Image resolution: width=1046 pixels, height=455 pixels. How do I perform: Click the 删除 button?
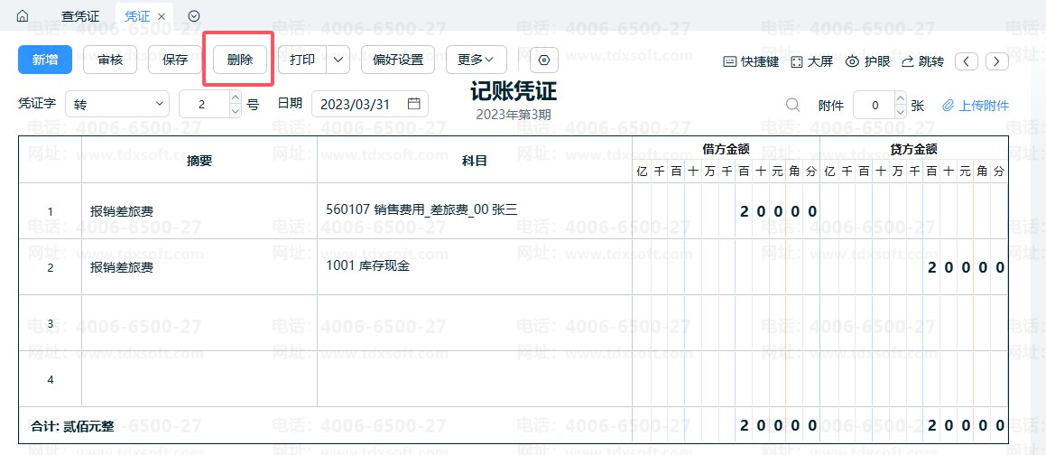[x=240, y=60]
